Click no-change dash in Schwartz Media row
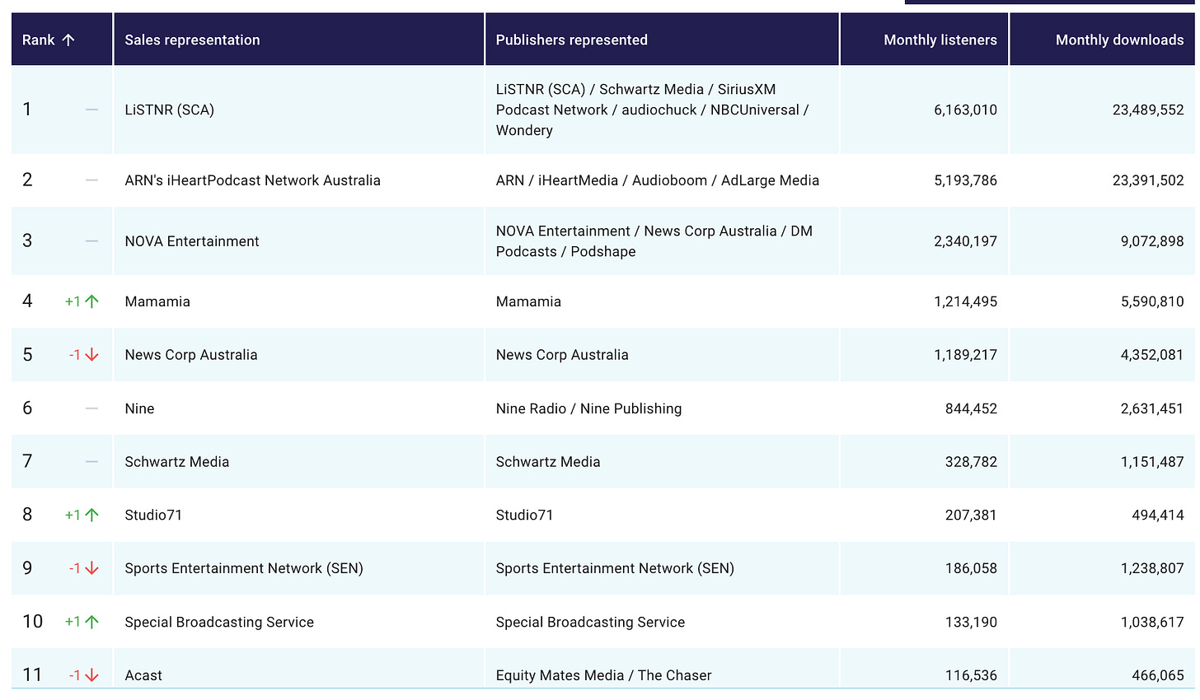Image resolution: width=1200 pixels, height=700 pixels. pyautogui.click(x=91, y=462)
